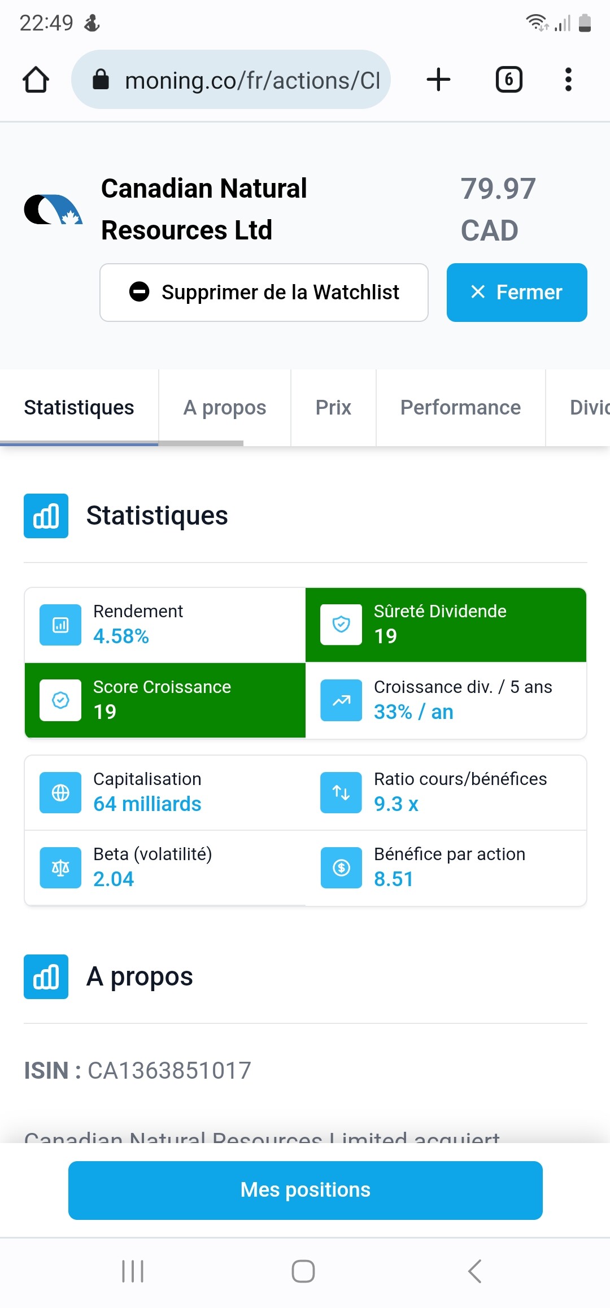610x1308 pixels.
Task: Tap the status bar clock 22:49
Action: (x=46, y=23)
